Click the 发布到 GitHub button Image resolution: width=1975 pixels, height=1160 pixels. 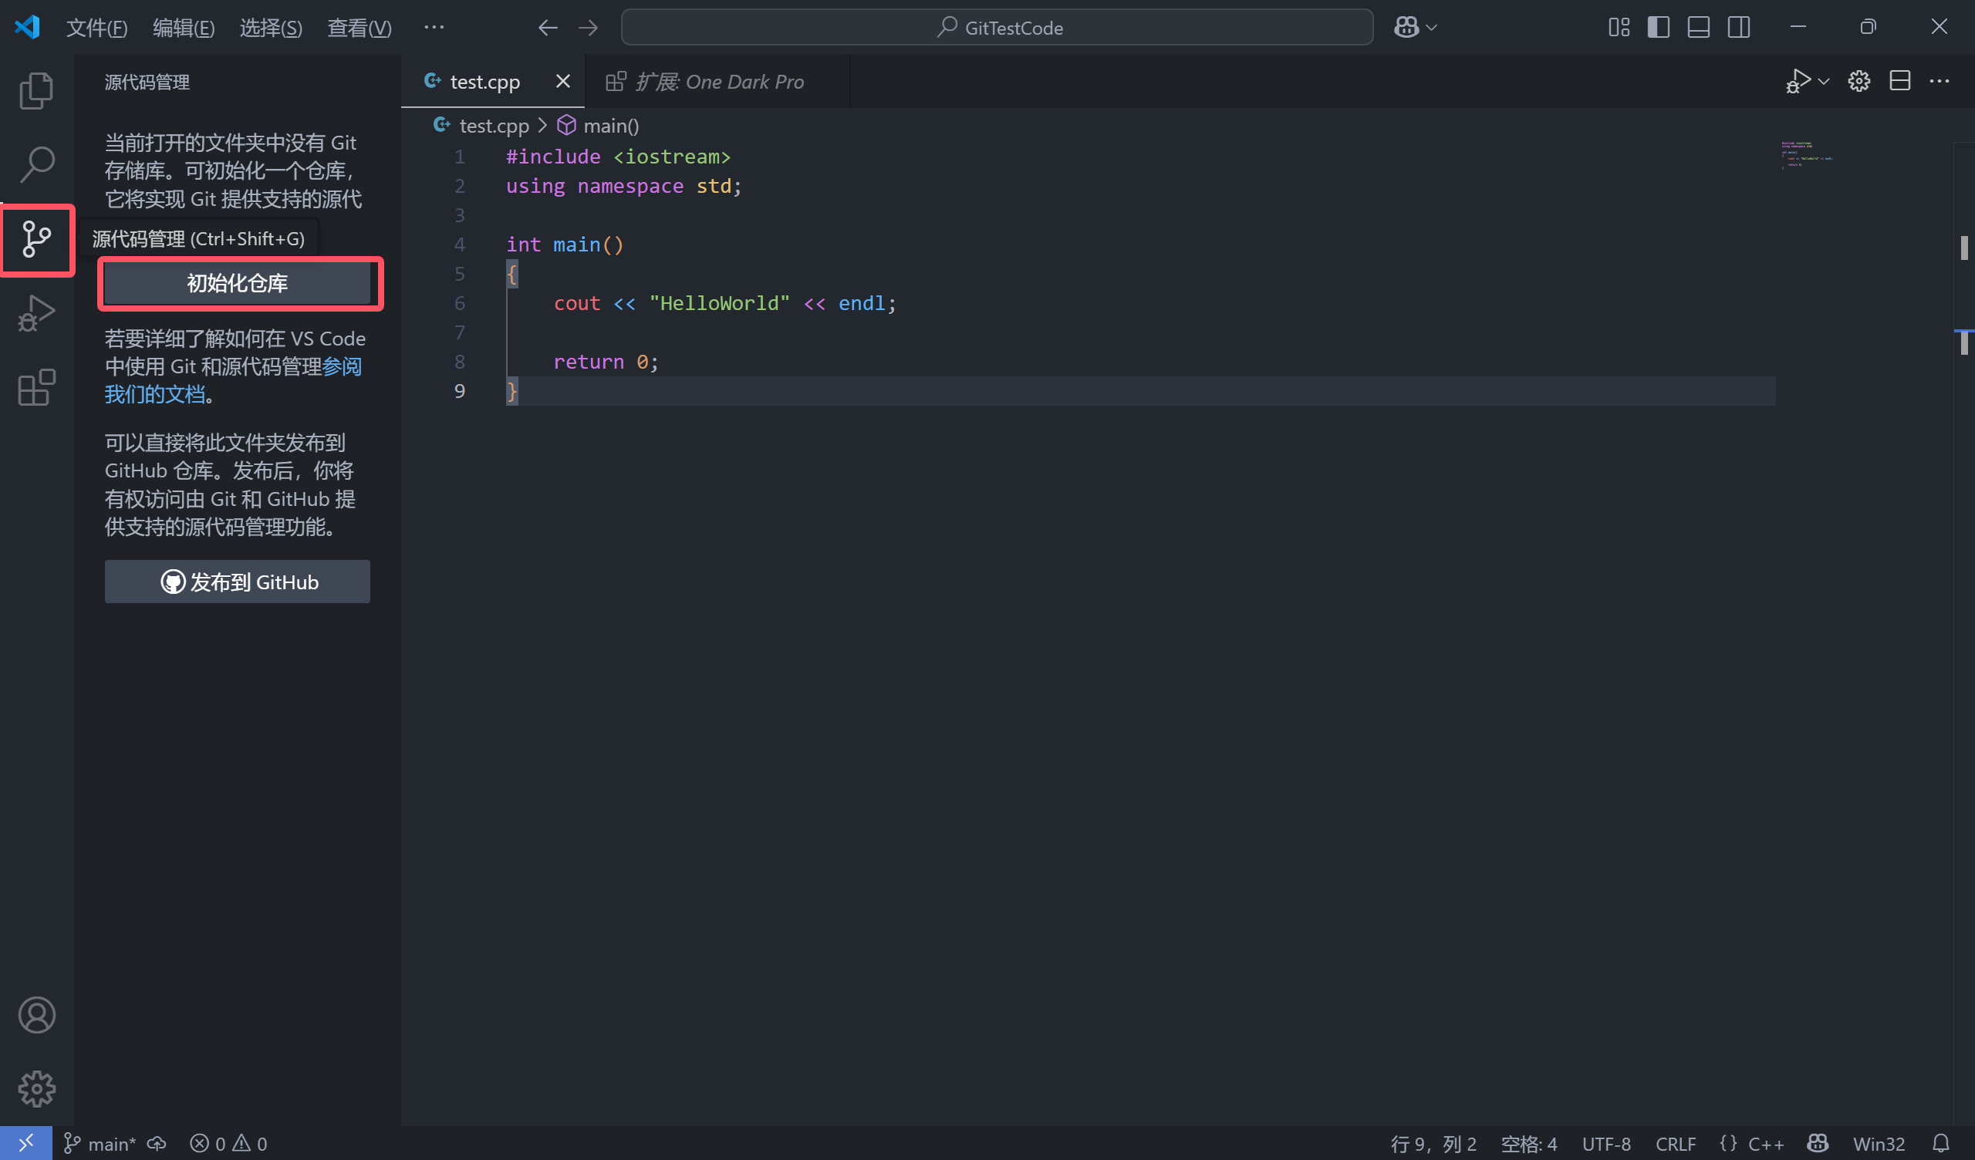(x=237, y=582)
